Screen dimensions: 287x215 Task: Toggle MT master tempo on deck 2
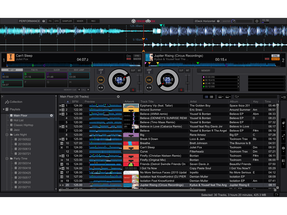tap(188, 71)
